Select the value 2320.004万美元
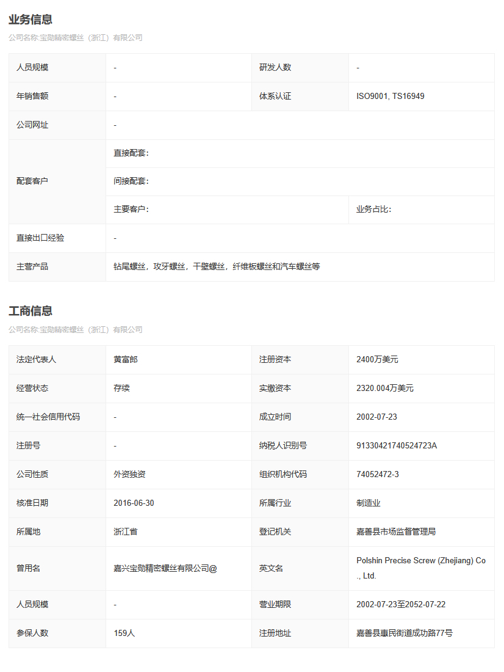 385,389
